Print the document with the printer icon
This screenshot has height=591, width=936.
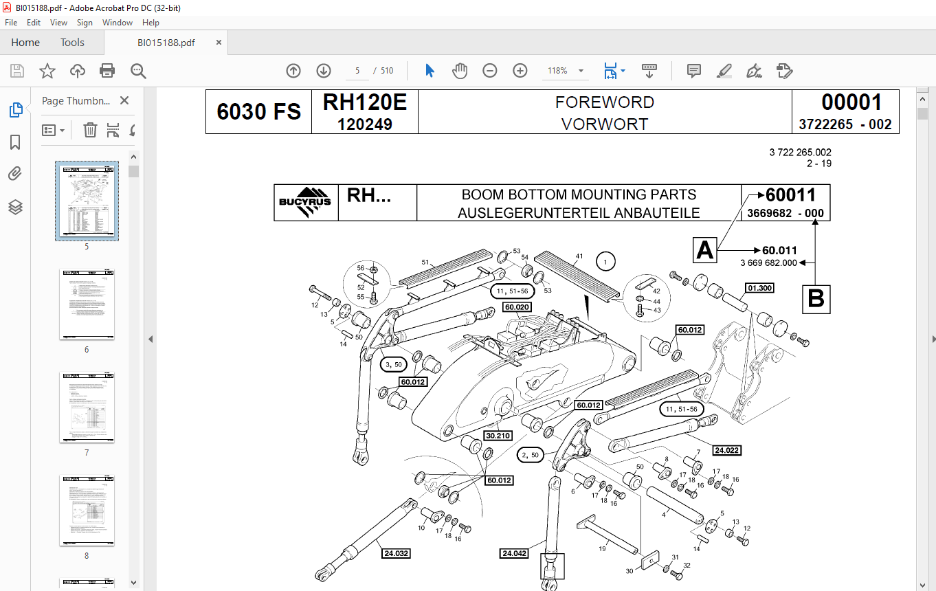tap(107, 71)
